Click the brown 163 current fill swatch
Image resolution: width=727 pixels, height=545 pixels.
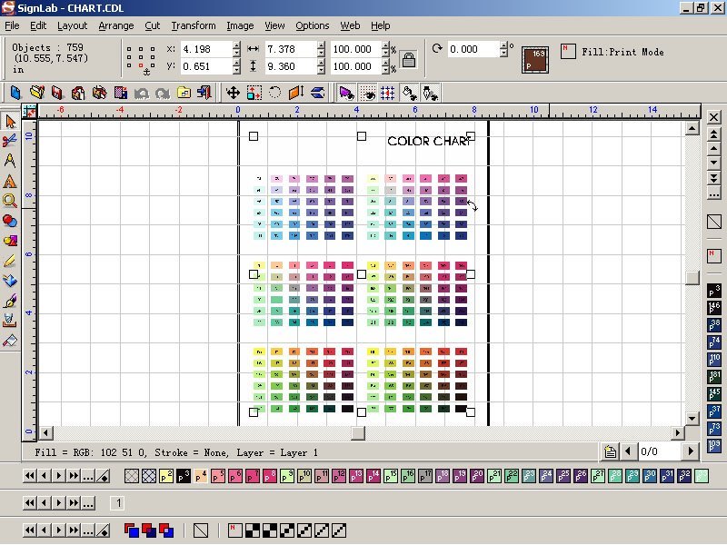tap(534, 60)
